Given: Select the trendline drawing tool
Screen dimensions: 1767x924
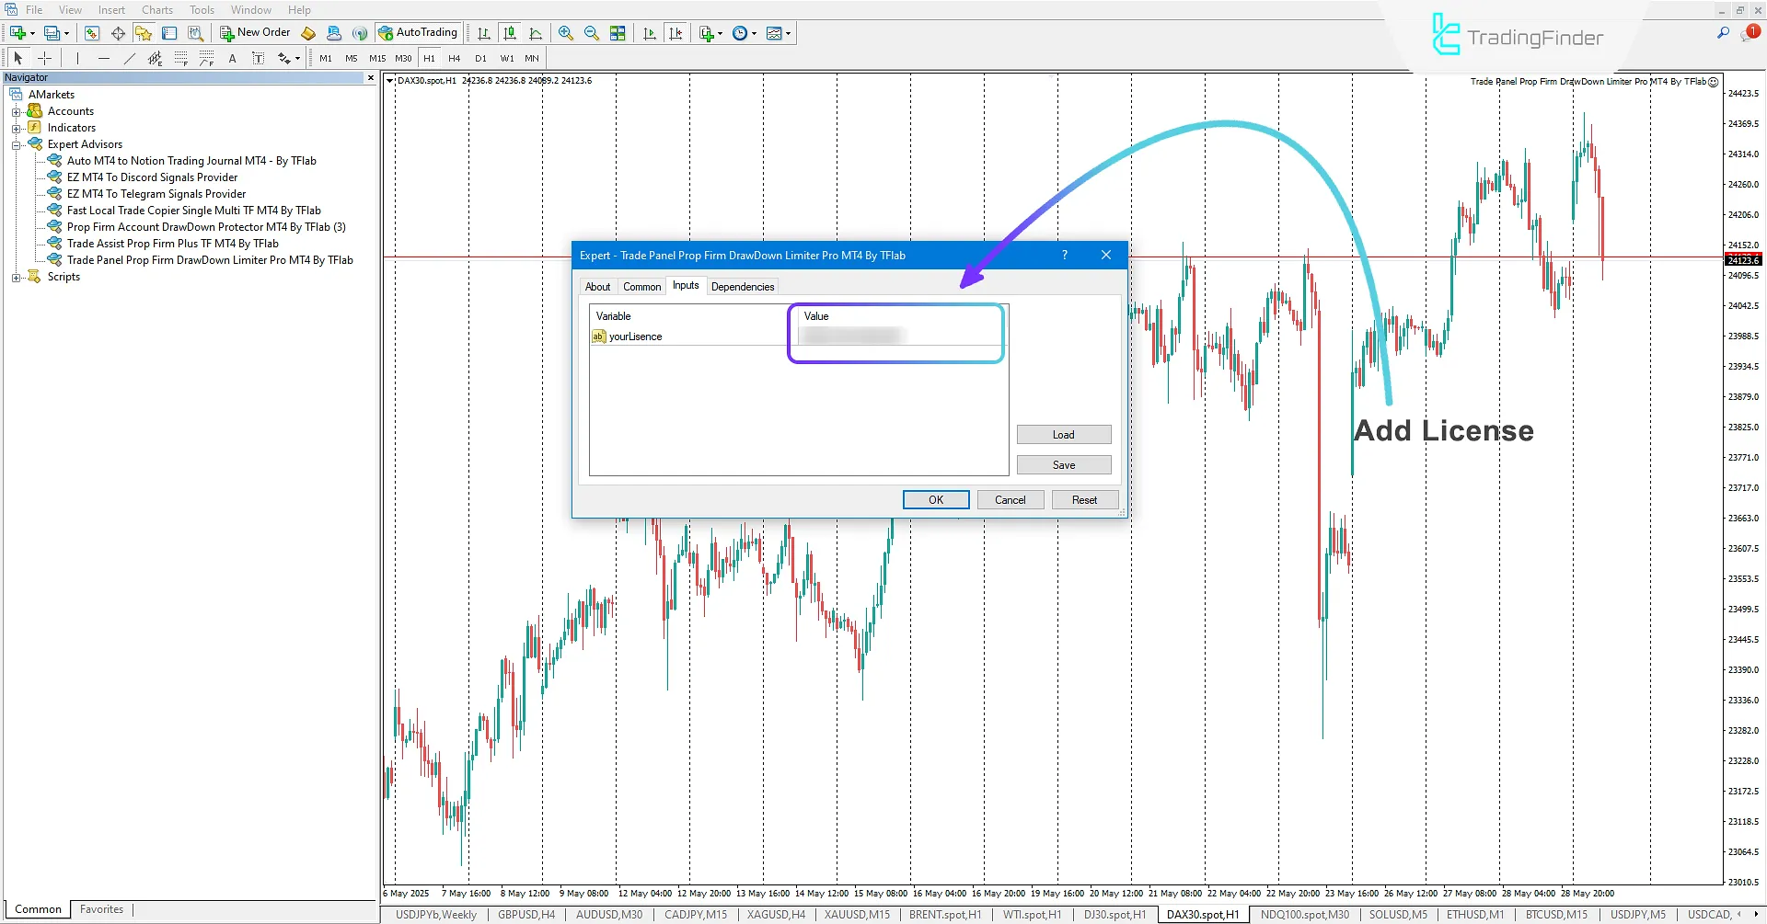Looking at the screenshot, I should [129, 57].
